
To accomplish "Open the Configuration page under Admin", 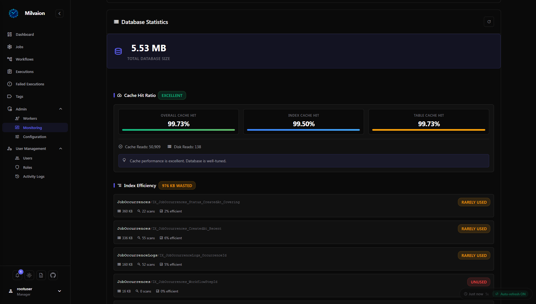I will [34, 137].
